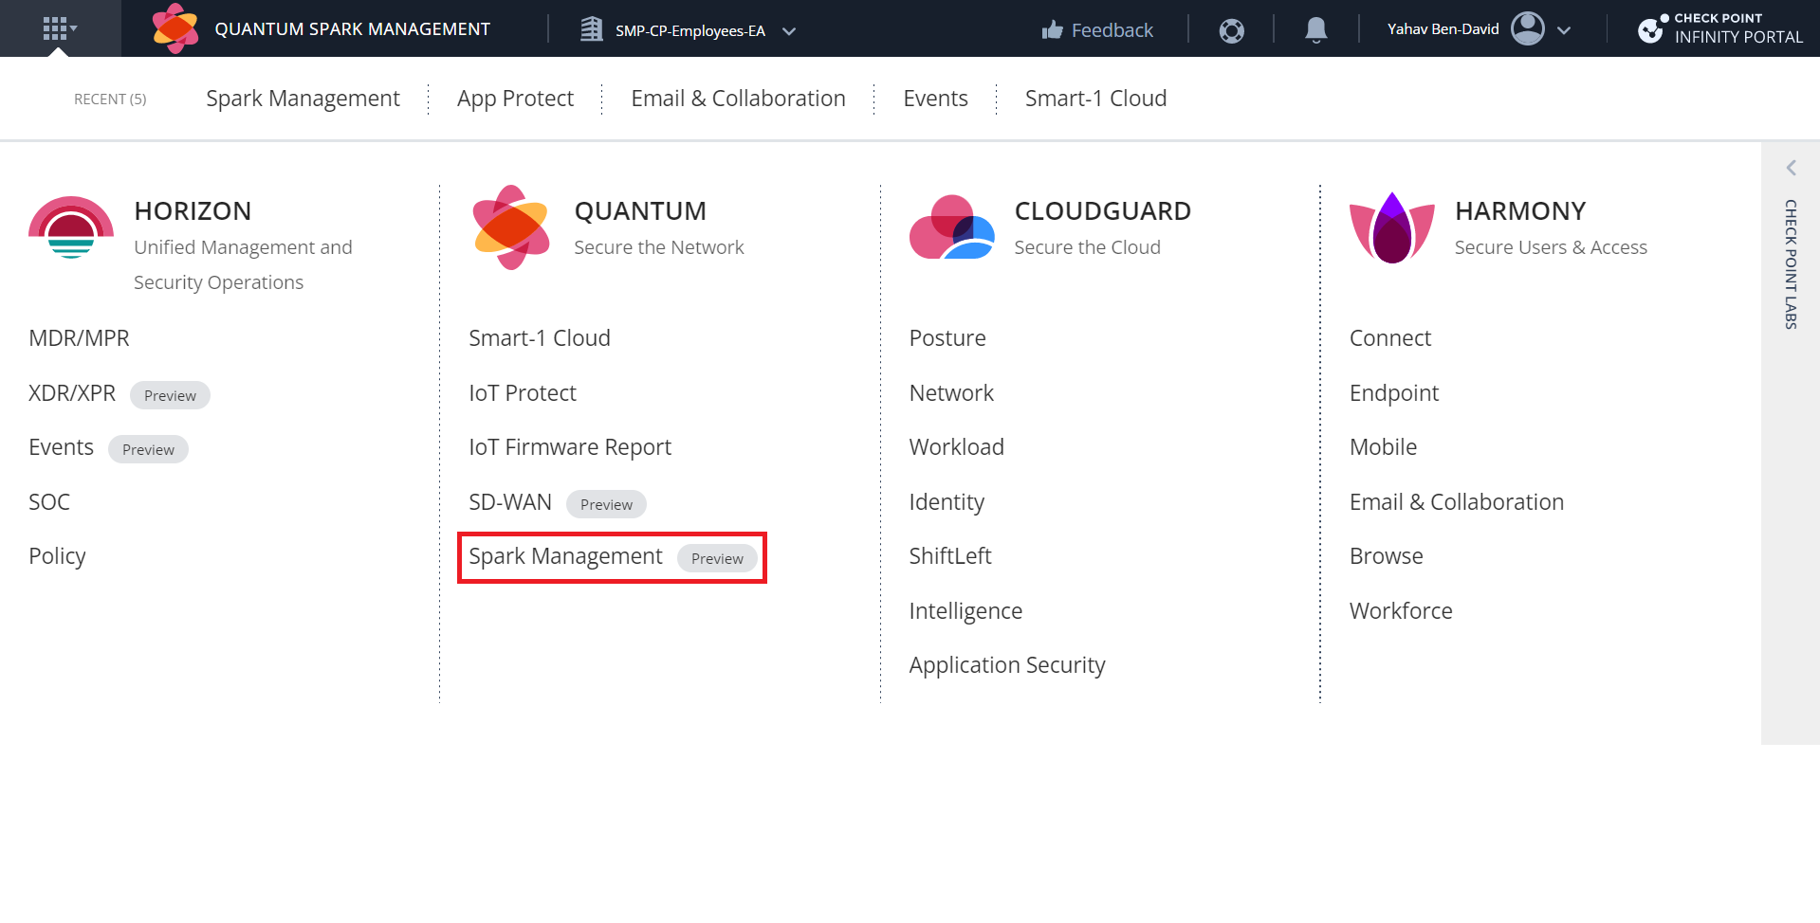Click the Check Point Infinity Portal logo
This screenshot has width=1820, height=923.
1719,28
